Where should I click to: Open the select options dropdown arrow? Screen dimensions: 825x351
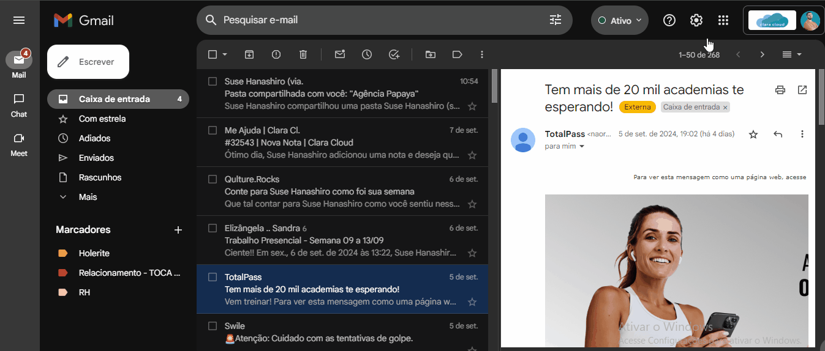point(225,54)
